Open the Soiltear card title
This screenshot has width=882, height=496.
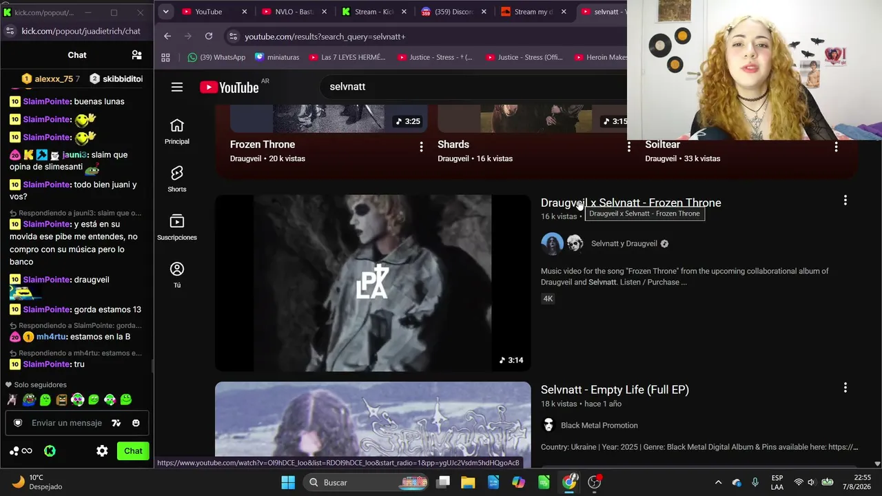662,145
